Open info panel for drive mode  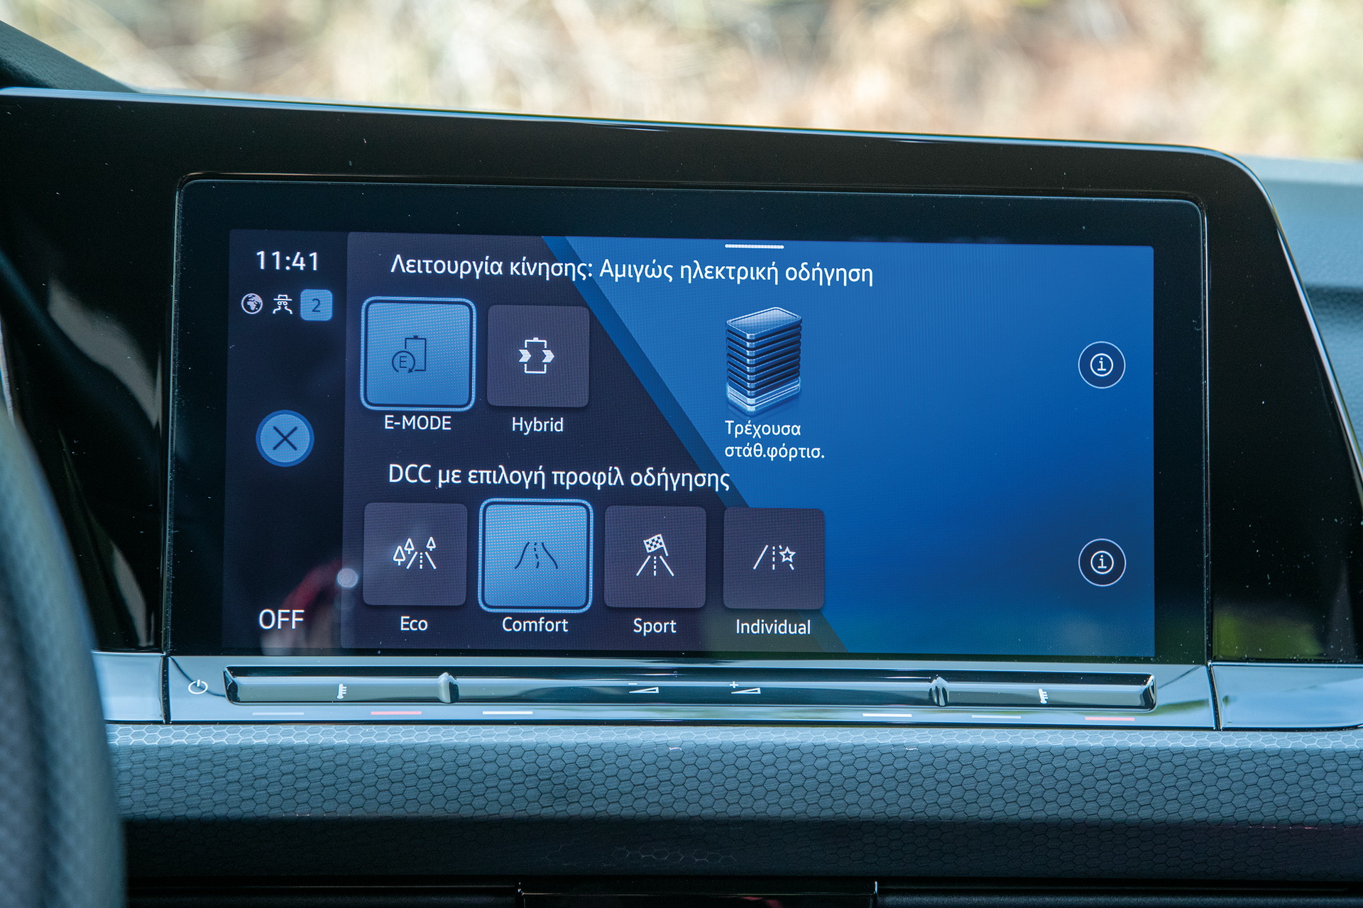click(x=1100, y=365)
